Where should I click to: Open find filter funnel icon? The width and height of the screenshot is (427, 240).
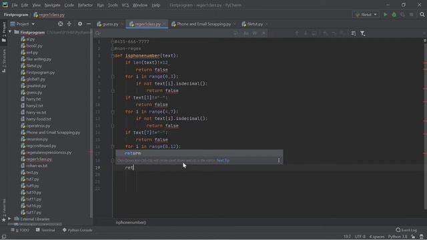pyautogui.click(x=362, y=33)
